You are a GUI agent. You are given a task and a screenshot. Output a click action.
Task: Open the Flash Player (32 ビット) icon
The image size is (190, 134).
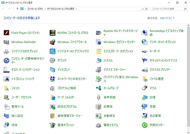click(6, 33)
